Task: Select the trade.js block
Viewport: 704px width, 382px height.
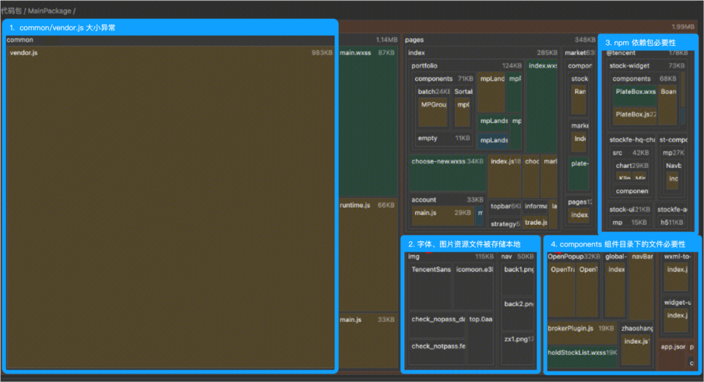Action: 536,223
